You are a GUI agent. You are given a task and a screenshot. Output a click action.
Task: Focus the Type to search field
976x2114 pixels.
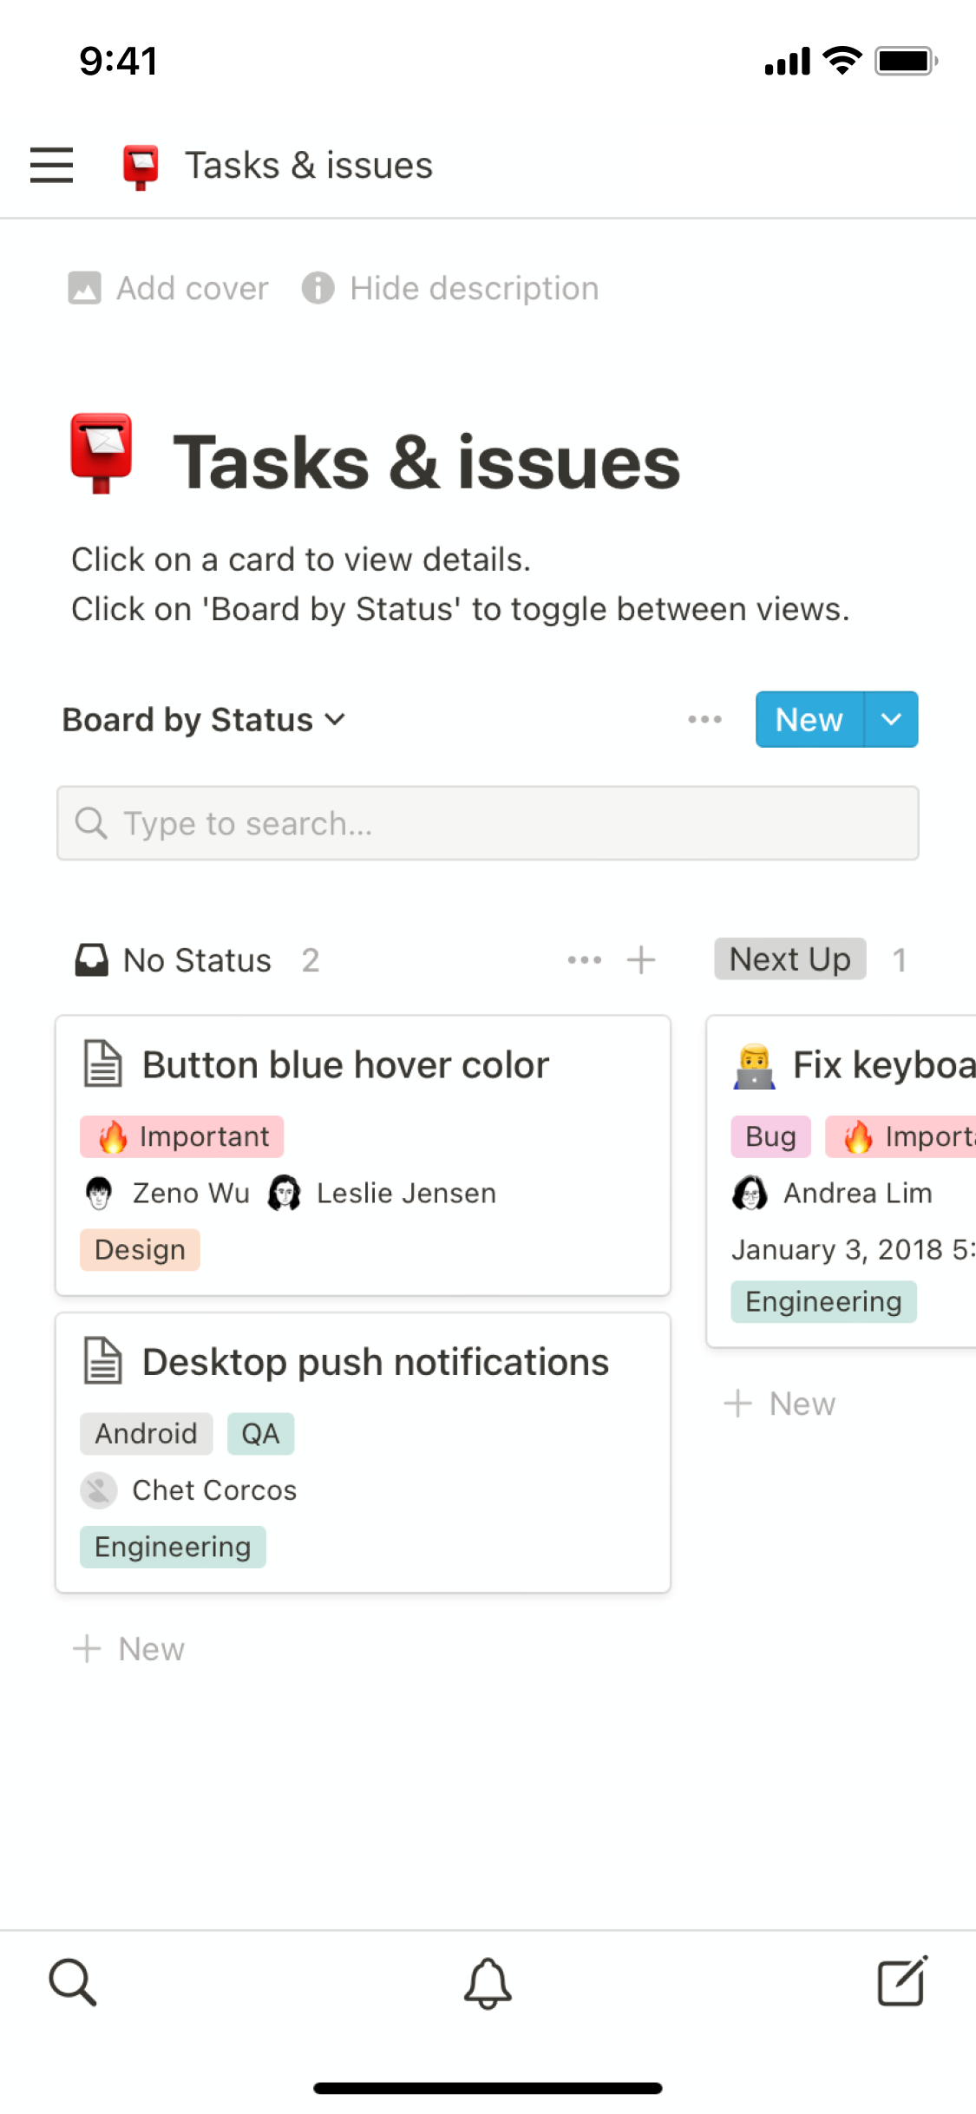pyautogui.click(x=488, y=823)
